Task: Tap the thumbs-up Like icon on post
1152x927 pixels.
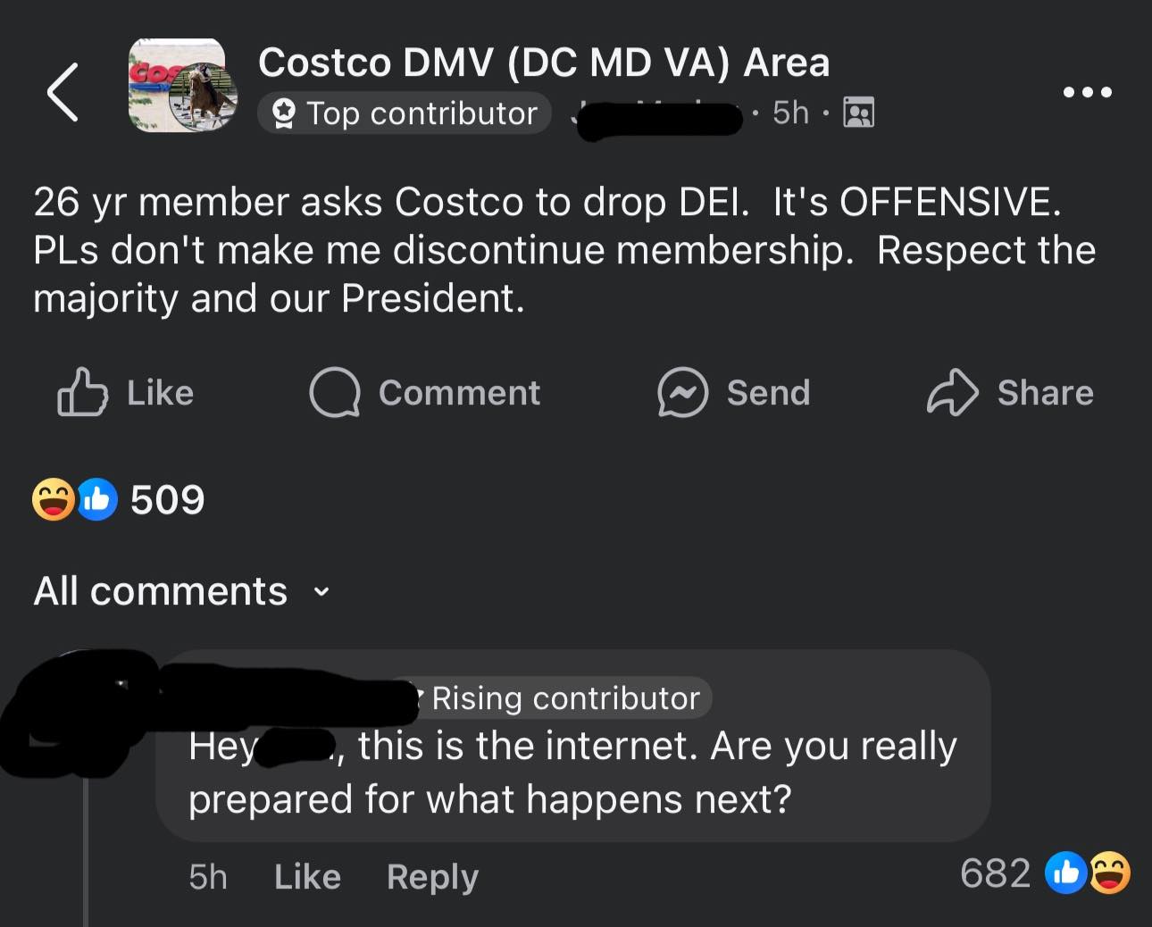Action: pos(82,393)
